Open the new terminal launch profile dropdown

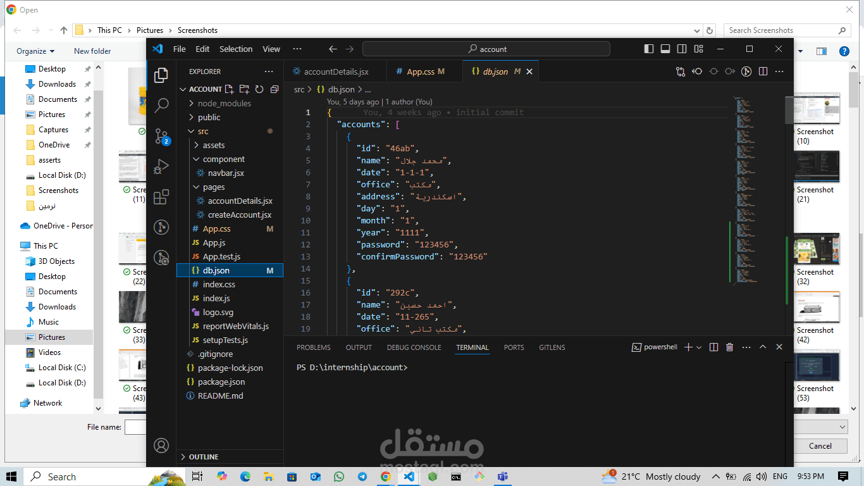699,347
